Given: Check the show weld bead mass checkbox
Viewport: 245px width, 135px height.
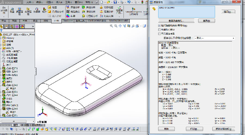Looking at the screenshot, I should (x=160, y=34).
